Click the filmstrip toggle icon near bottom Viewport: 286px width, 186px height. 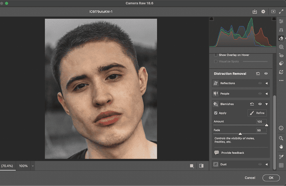pos(192,166)
